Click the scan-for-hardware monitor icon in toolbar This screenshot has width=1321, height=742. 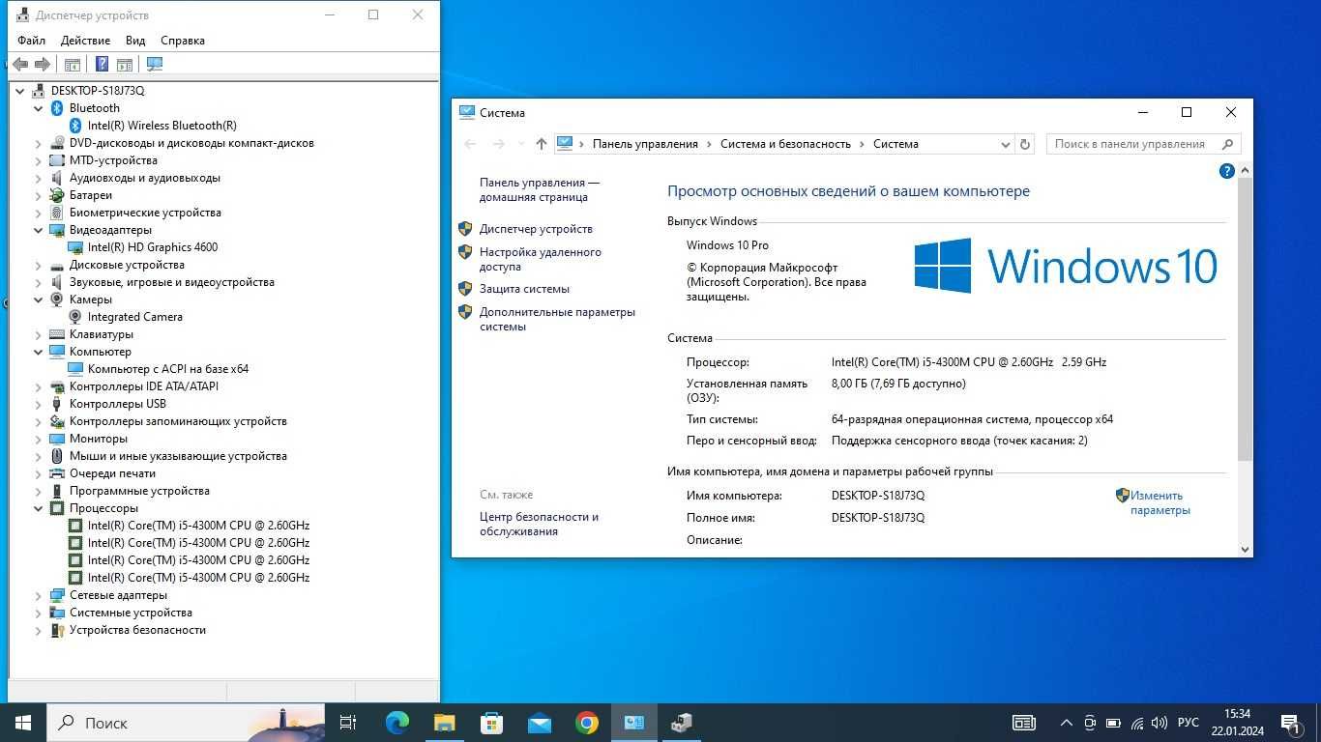tap(155, 65)
